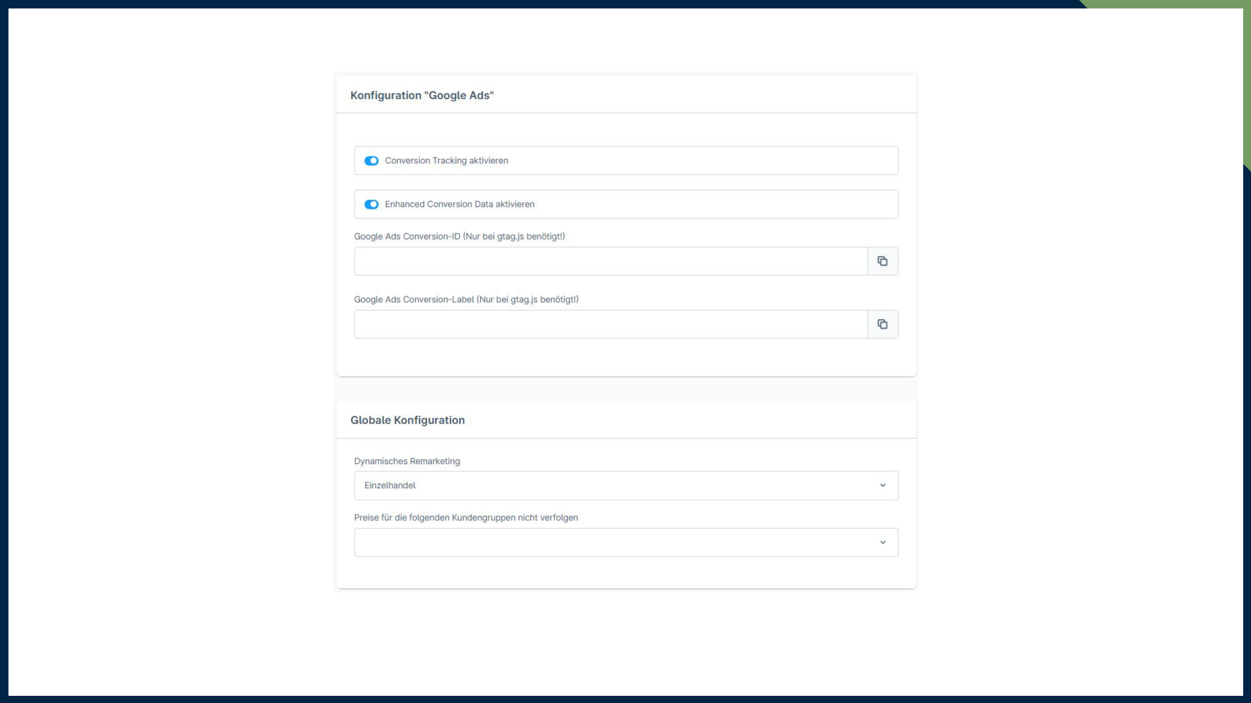Copy the Google Ads Conversion-Label value
The width and height of the screenshot is (1251, 703).
(x=882, y=324)
